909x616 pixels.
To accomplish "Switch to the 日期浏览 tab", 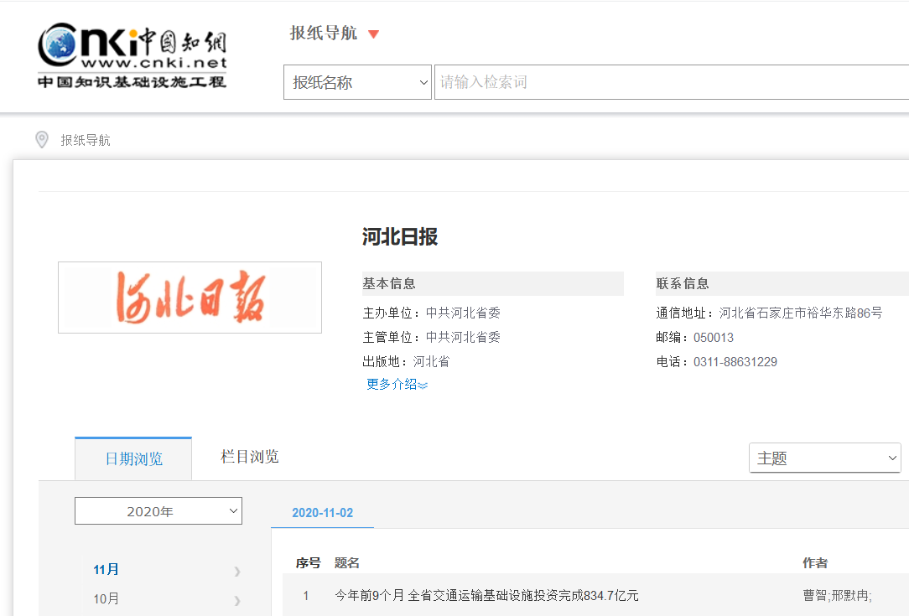I will pos(133,458).
